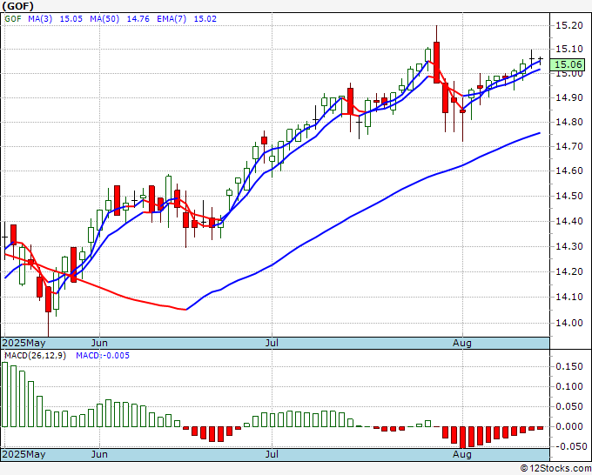Screen dimensions: 592x475
Task: Click the 14.10 price axis label
Action: (569, 297)
